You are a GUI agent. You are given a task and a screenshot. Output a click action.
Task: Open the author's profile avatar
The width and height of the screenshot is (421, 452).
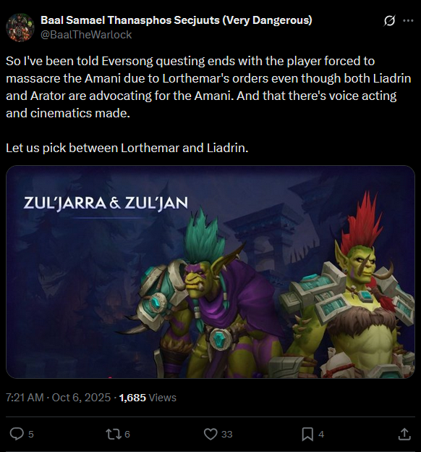point(20,28)
